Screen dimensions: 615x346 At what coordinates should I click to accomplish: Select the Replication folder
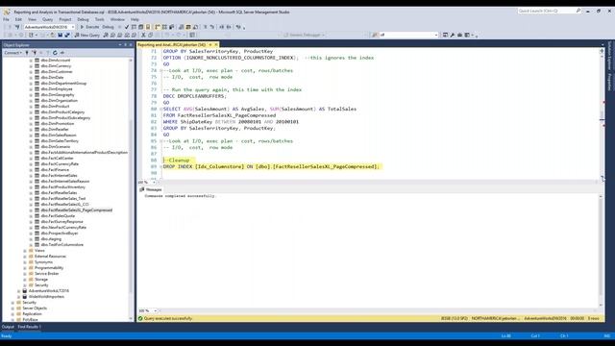pos(32,314)
